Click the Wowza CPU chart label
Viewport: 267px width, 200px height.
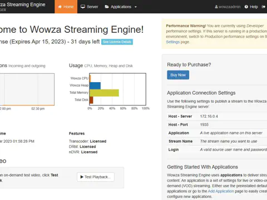click(x=80, y=78)
